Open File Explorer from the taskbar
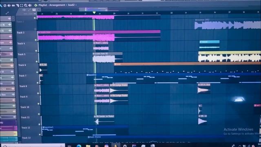Viewport: 261px width, 147px height. [x=88, y=146]
